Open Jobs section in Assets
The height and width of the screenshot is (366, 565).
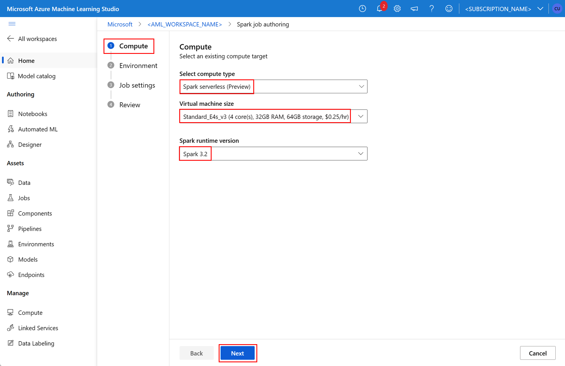click(x=24, y=198)
